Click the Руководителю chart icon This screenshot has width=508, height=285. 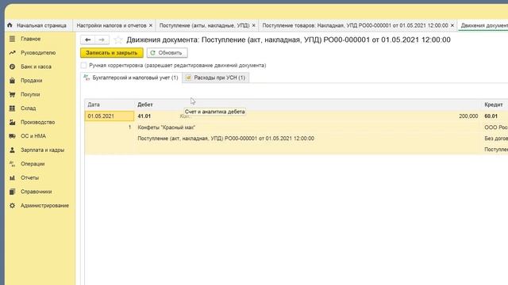[13, 53]
